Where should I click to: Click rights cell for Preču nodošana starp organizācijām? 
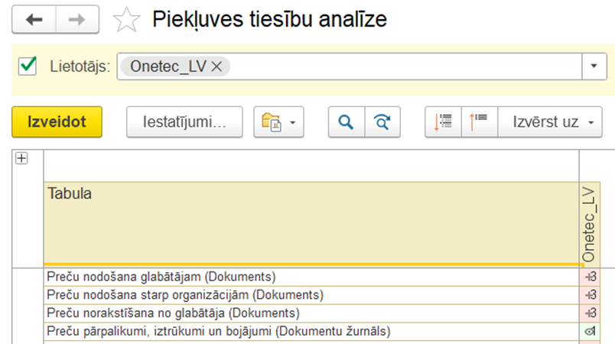(590, 295)
